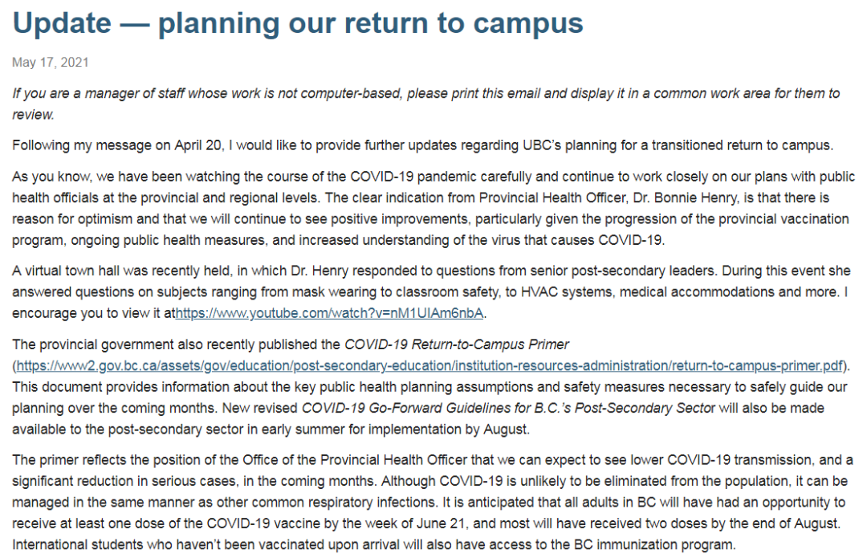
Task: Click the italic 'COVID-19 Return-to-Campus Primer' title text
Action: [x=457, y=344]
